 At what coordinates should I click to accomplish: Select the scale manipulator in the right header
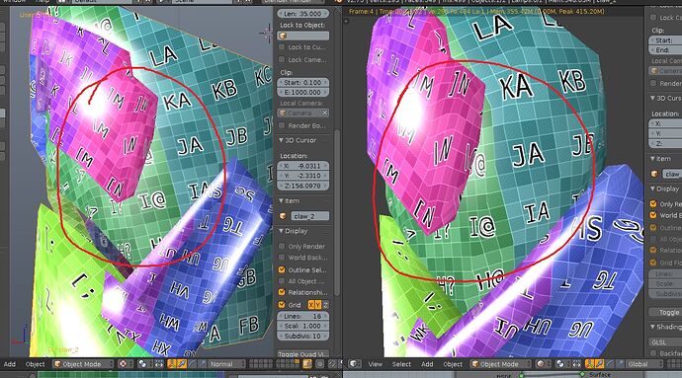point(620,364)
